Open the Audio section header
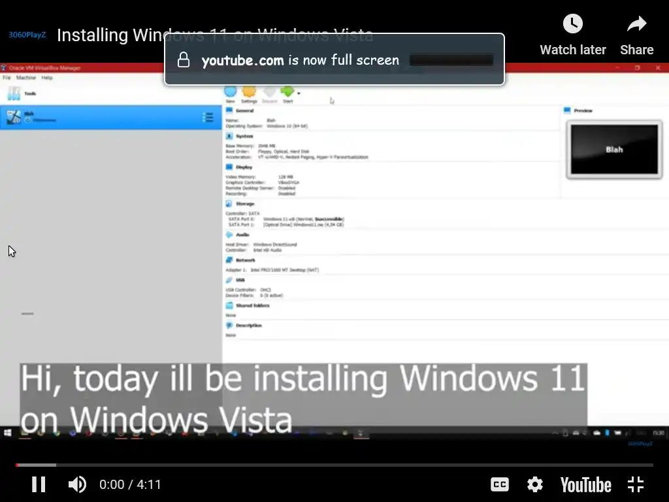 [x=242, y=235]
